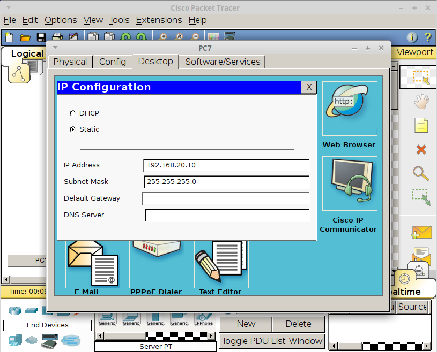The height and width of the screenshot is (352, 437).
Task: Choose the Resize Shape tool
Action: coord(421,197)
